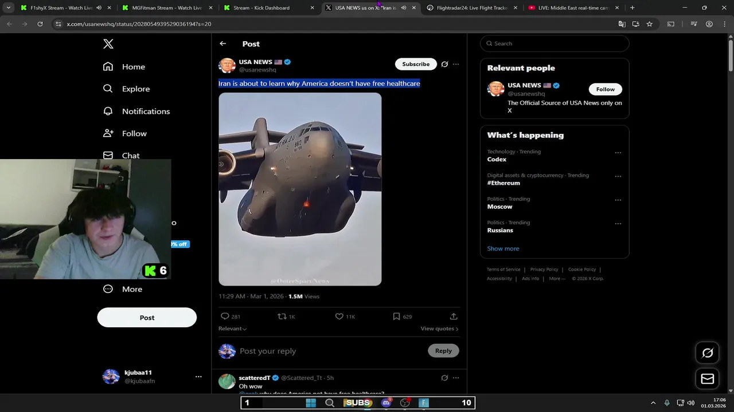
Task: Open Accessibility footer link
Action: (x=499, y=279)
